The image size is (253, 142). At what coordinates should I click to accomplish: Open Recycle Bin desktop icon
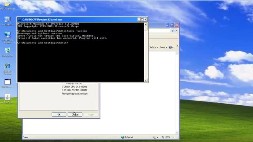(8, 52)
